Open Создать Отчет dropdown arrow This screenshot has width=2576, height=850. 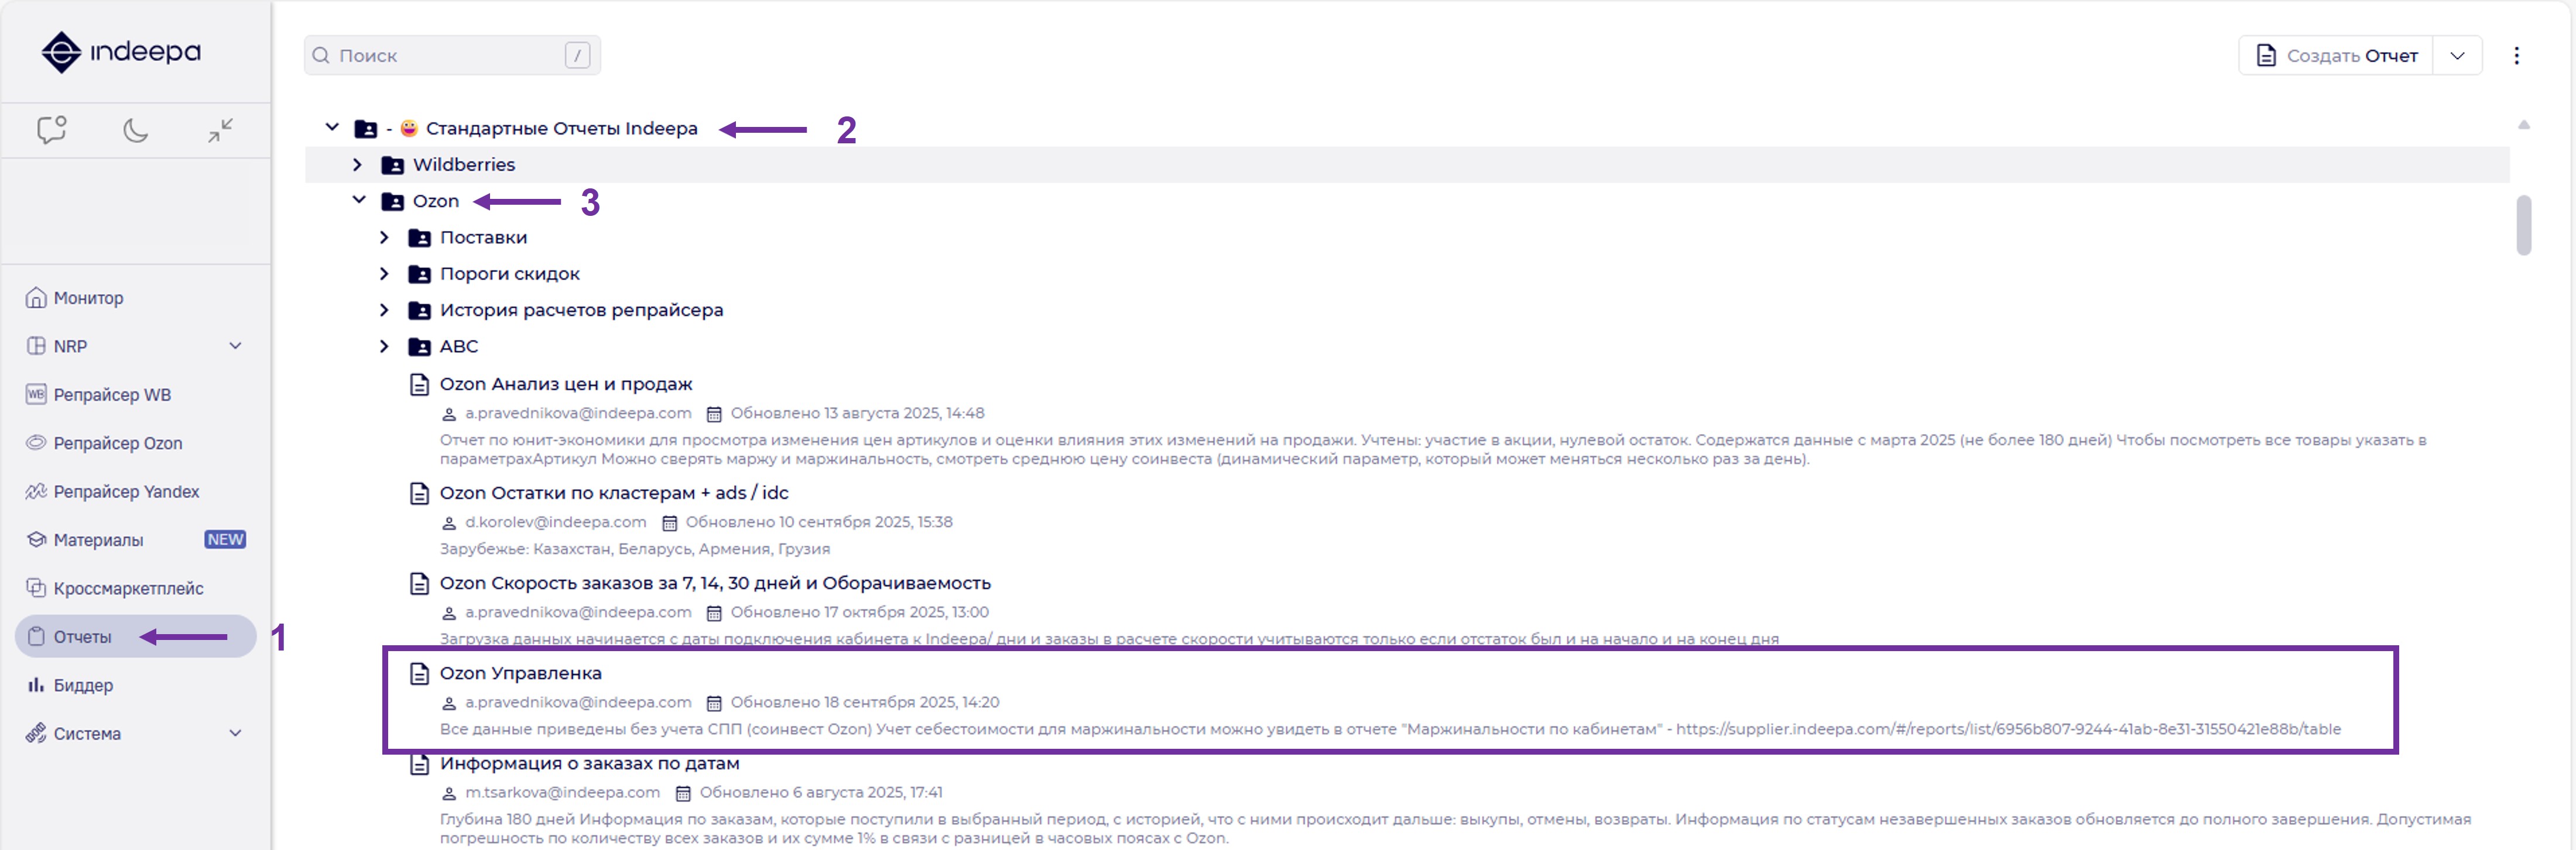coord(2457,56)
